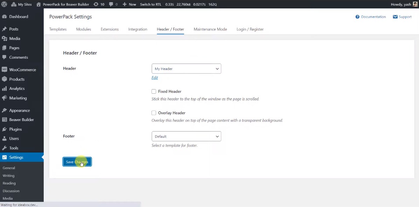
Task: Enable the Fixed Header option
Action: (x=154, y=91)
